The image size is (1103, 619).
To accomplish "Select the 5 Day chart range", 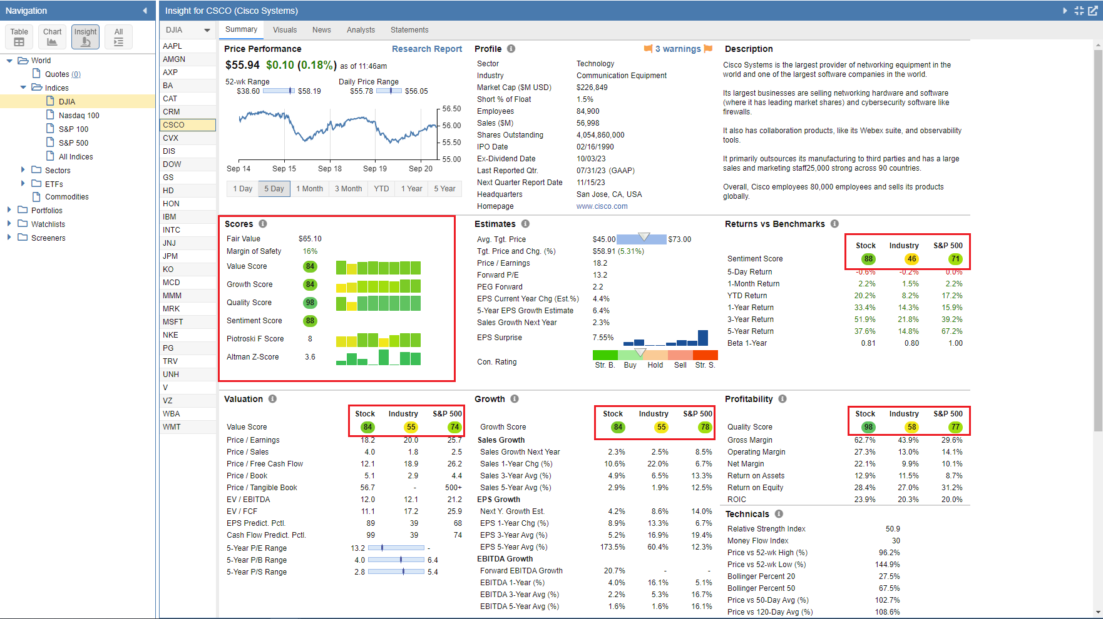I will 274,189.
